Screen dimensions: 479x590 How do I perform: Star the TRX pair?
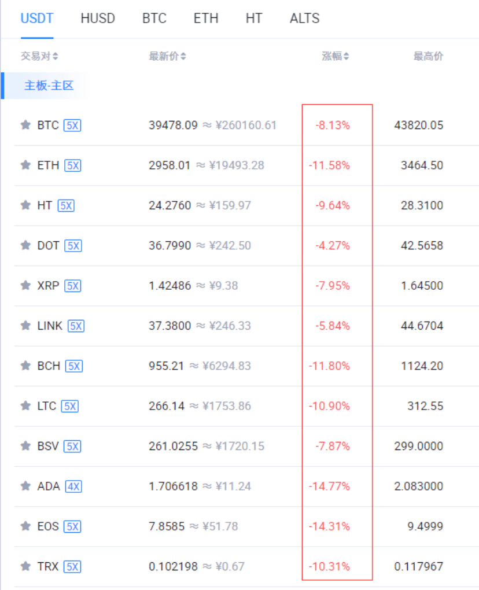click(25, 567)
